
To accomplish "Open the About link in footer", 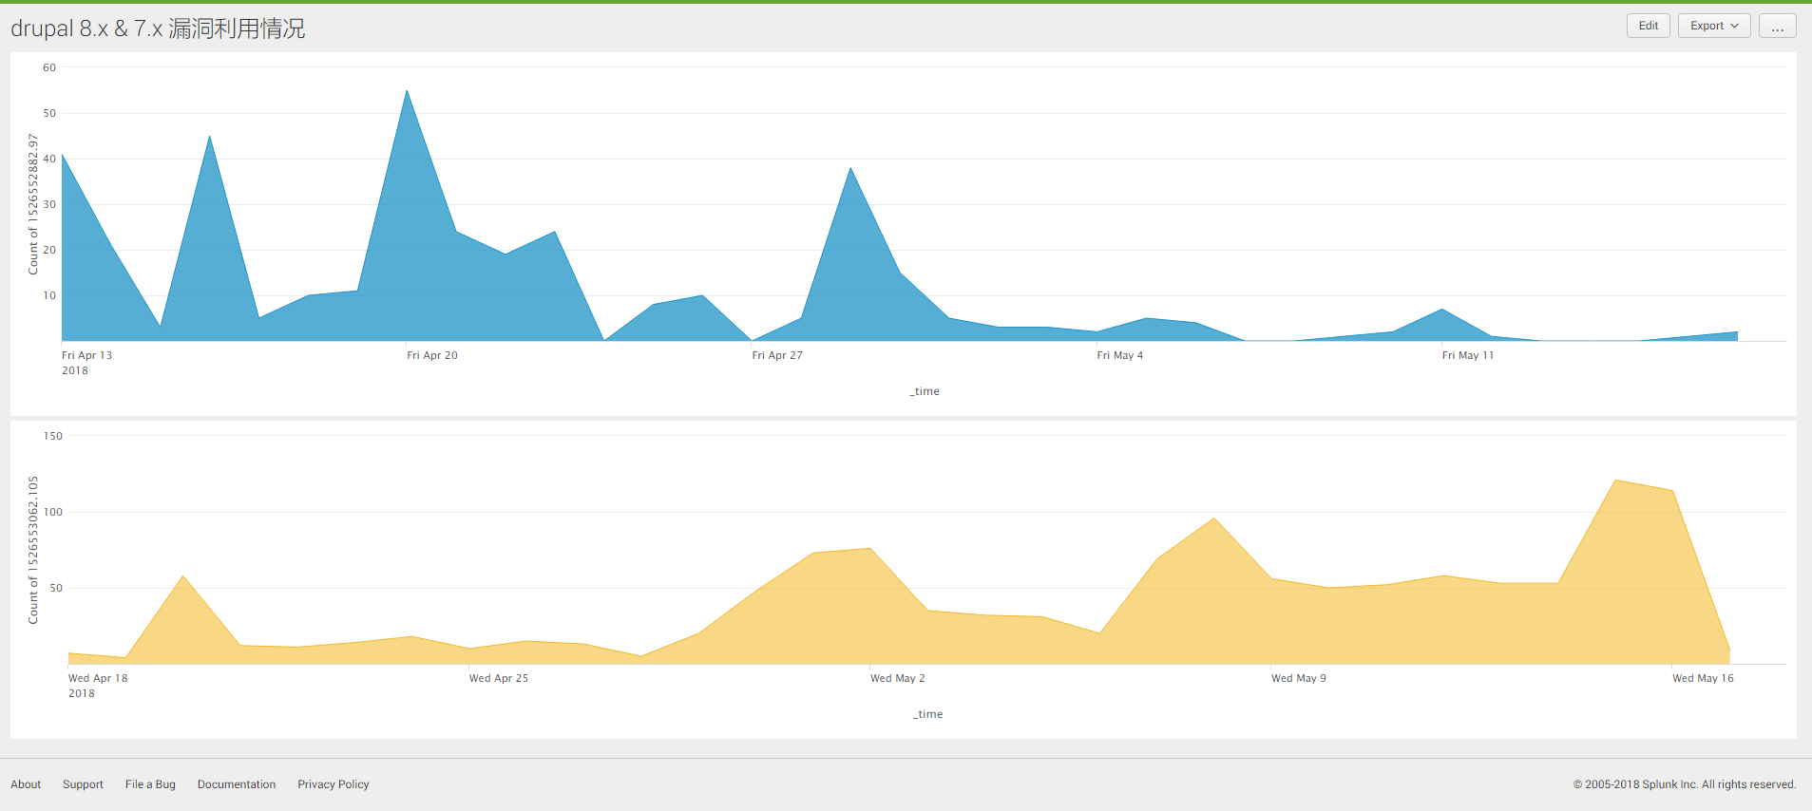I will click(26, 784).
